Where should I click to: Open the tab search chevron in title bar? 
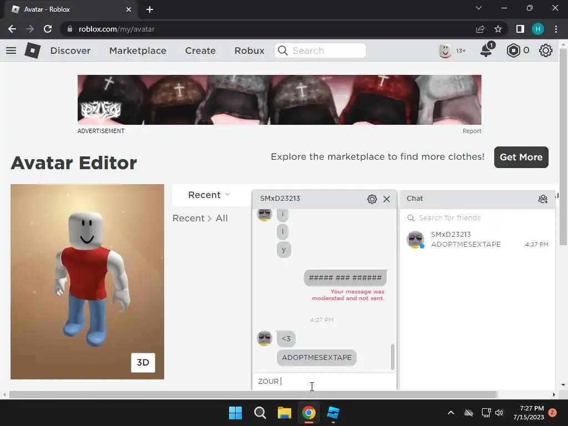pos(479,8)
